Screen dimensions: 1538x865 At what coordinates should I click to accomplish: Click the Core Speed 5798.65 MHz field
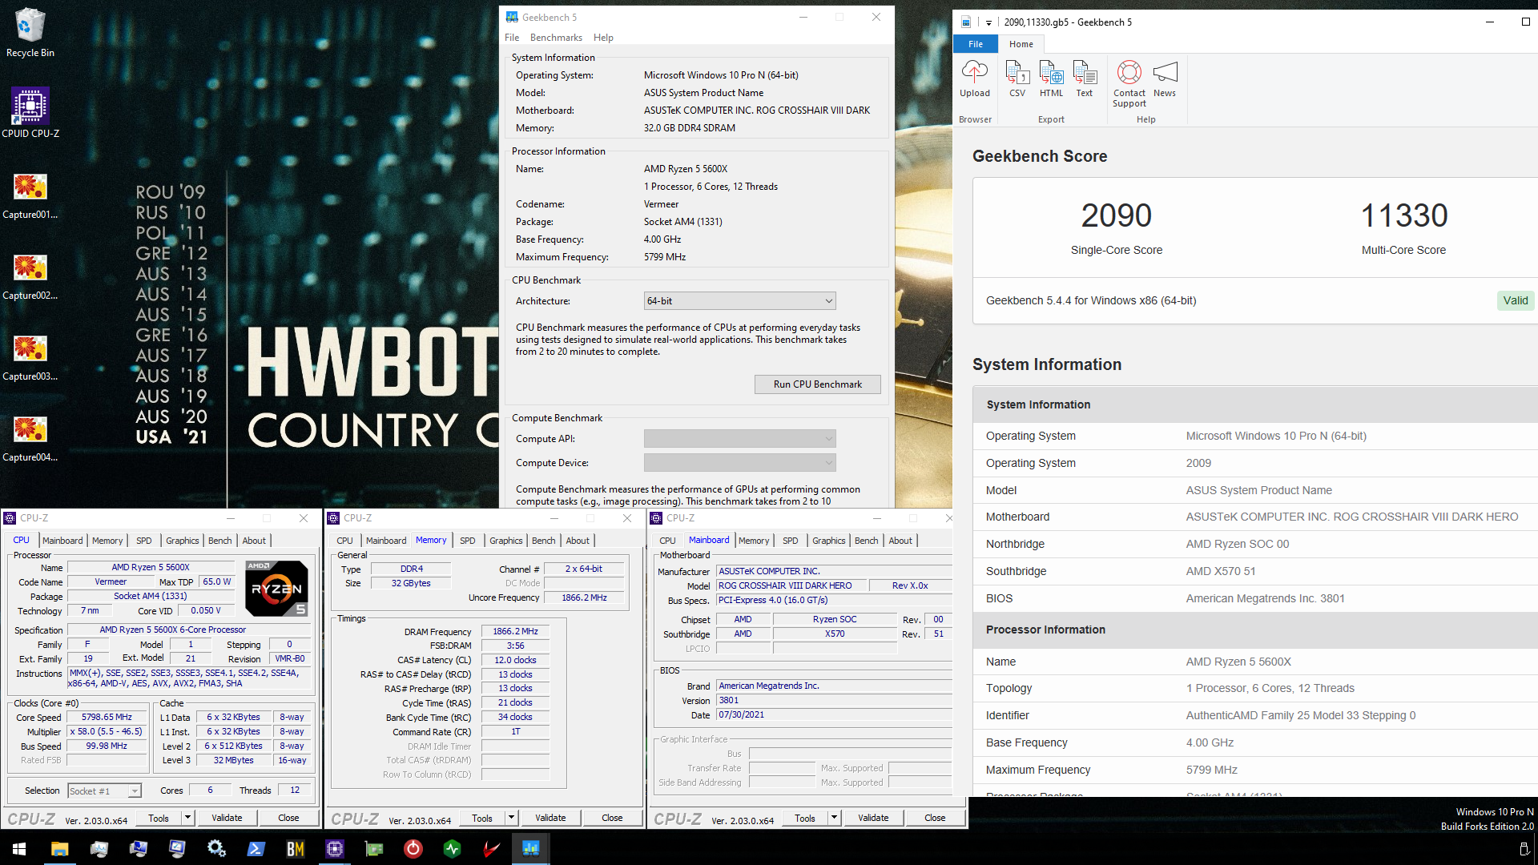coord(107,718)
